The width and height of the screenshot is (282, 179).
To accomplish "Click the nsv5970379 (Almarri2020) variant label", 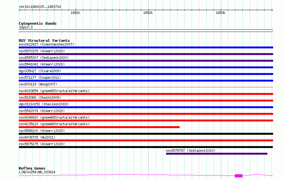I will [42, 51].
